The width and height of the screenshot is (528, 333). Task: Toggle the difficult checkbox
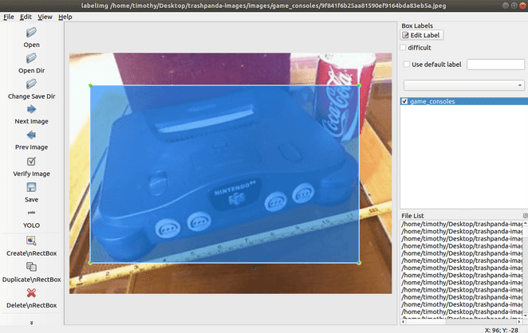click(x=403, y=48)
